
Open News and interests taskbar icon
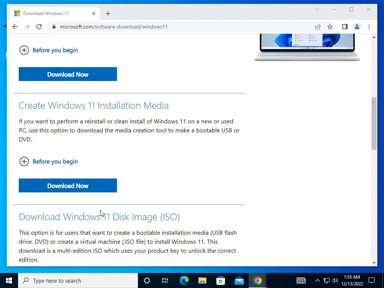(301, 280)
